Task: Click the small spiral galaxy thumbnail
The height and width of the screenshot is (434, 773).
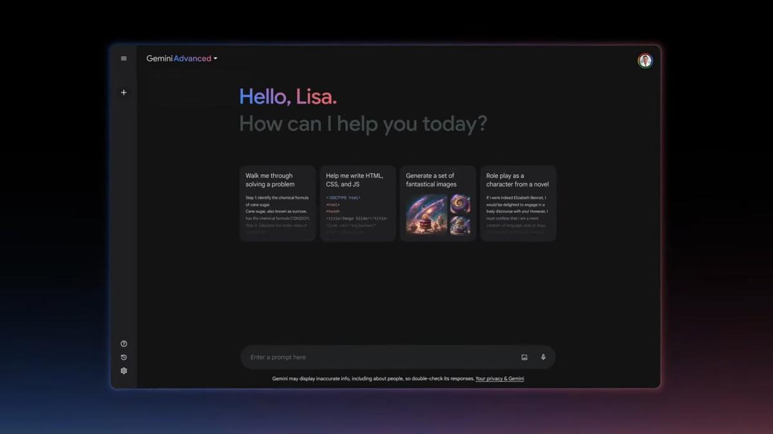Action: pyautogui.click(x=460, y=204)
